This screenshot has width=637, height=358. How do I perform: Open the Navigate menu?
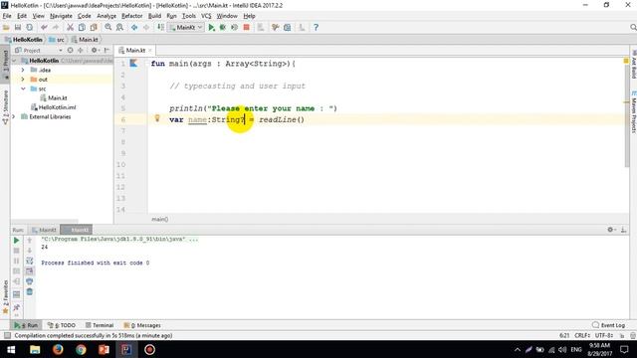[61, 16]
